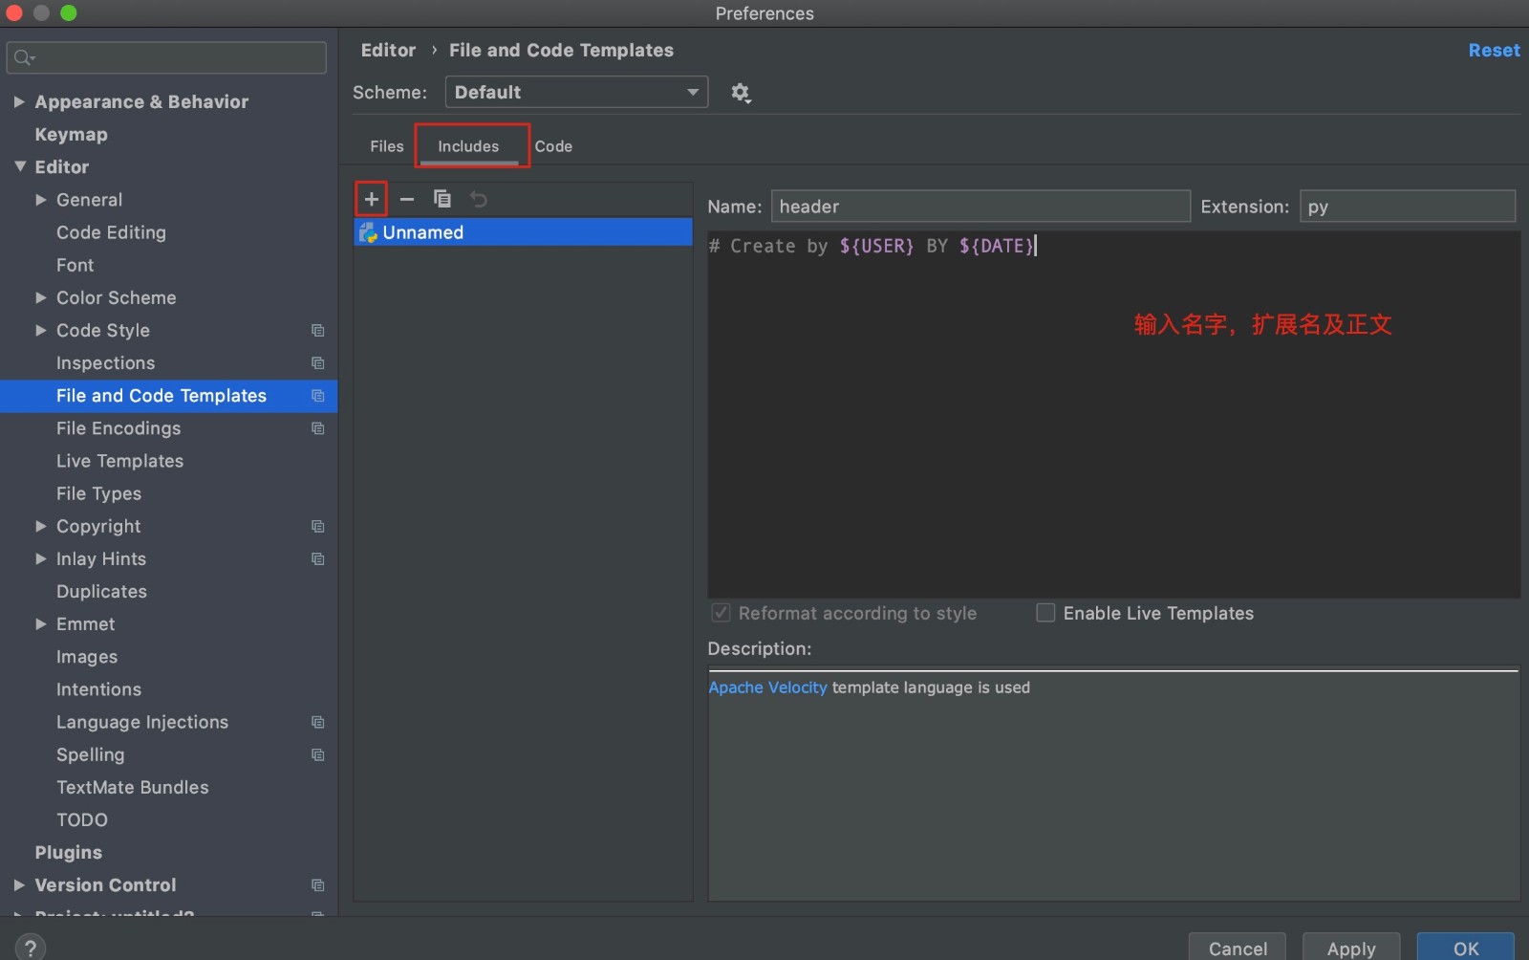Expand the General node
This screenshot has height=960, width=1529.
pyautogui.click(x=41, y=200)
